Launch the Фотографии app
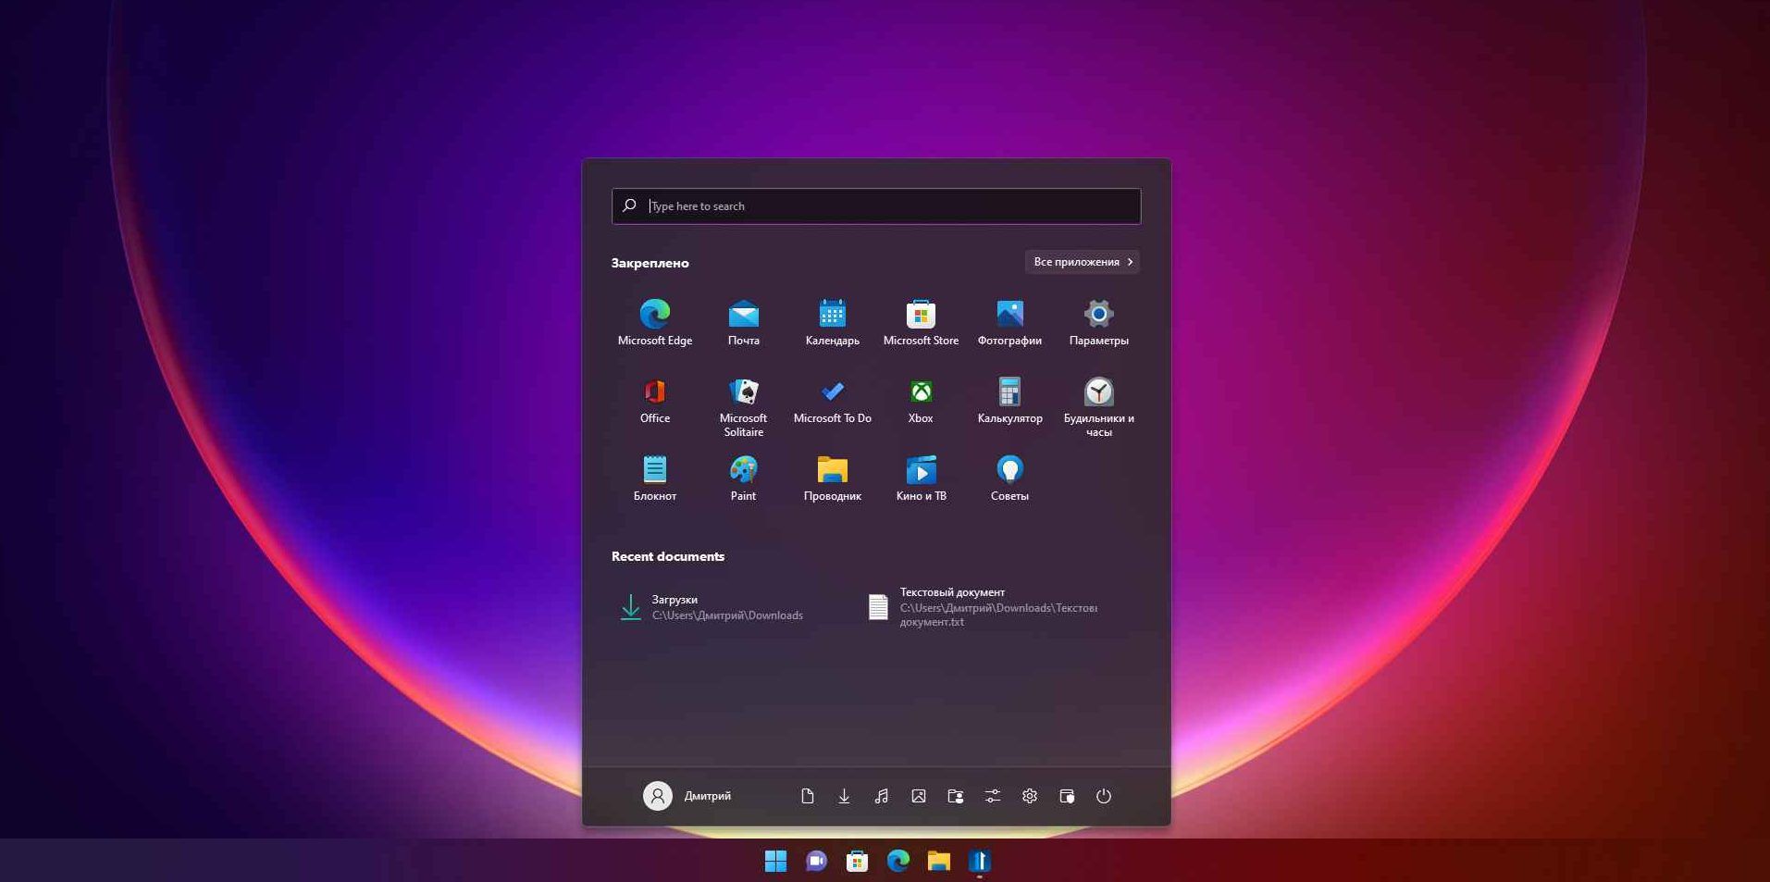 pyautogui.click(x=1009, y=321)
